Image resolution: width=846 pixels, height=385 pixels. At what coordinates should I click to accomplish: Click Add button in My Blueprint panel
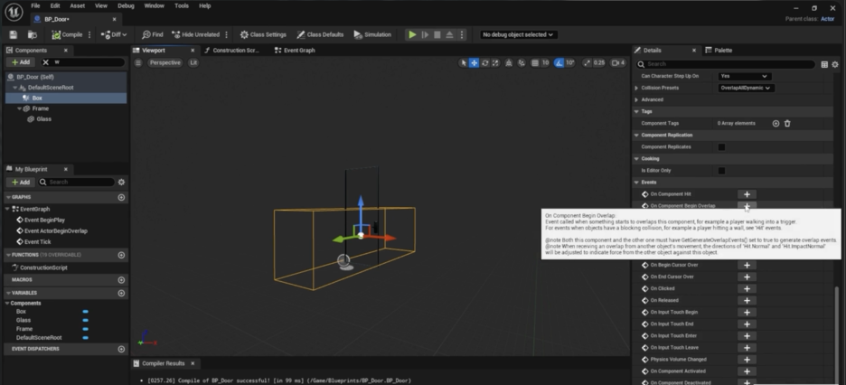(x=21, y=183)
